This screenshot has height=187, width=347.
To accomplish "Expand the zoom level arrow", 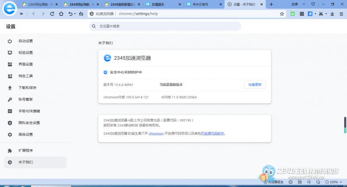I will (341, 182).
